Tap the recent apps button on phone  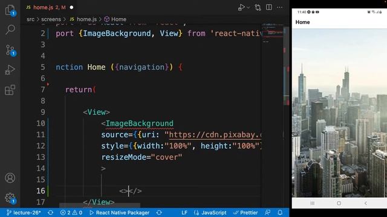(x=313, y=203)
